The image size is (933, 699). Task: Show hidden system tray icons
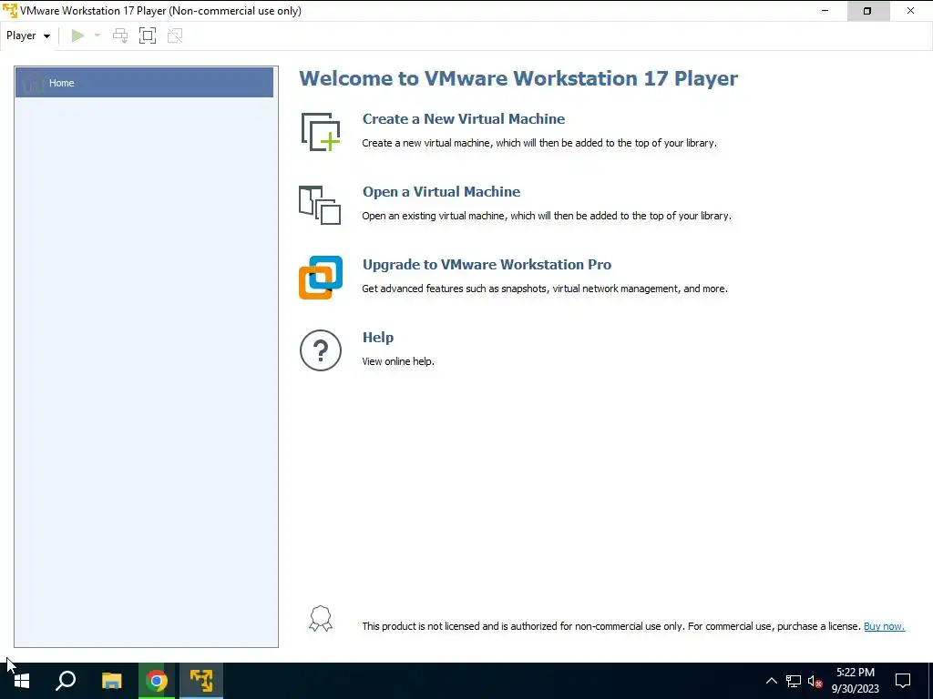tap(771, 681)
